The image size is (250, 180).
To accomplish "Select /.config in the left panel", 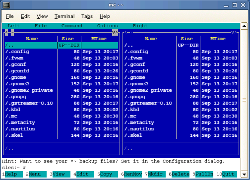I will pos(62,52).
